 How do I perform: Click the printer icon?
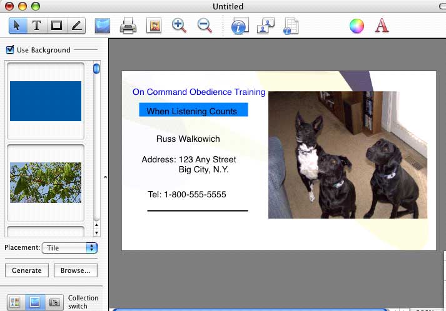(x=128, y=26)
